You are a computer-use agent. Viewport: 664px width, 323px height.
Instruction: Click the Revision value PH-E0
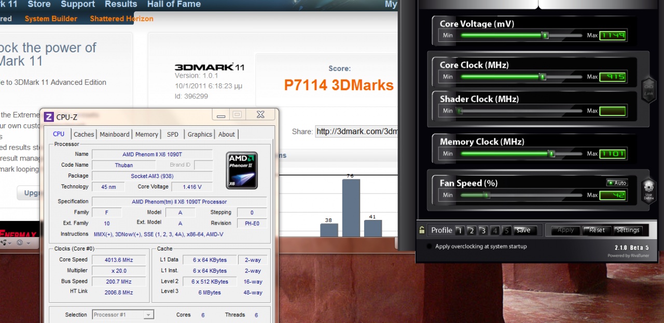pyautogui.click(x=252, y=223)
